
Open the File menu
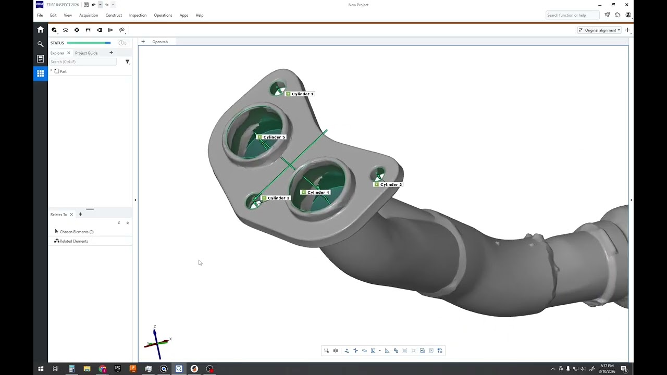coord(40,15)
